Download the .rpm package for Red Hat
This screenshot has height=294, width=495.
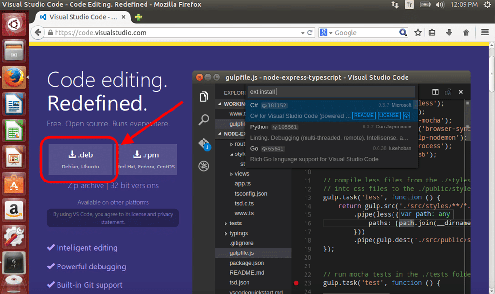tap(146, 159)
